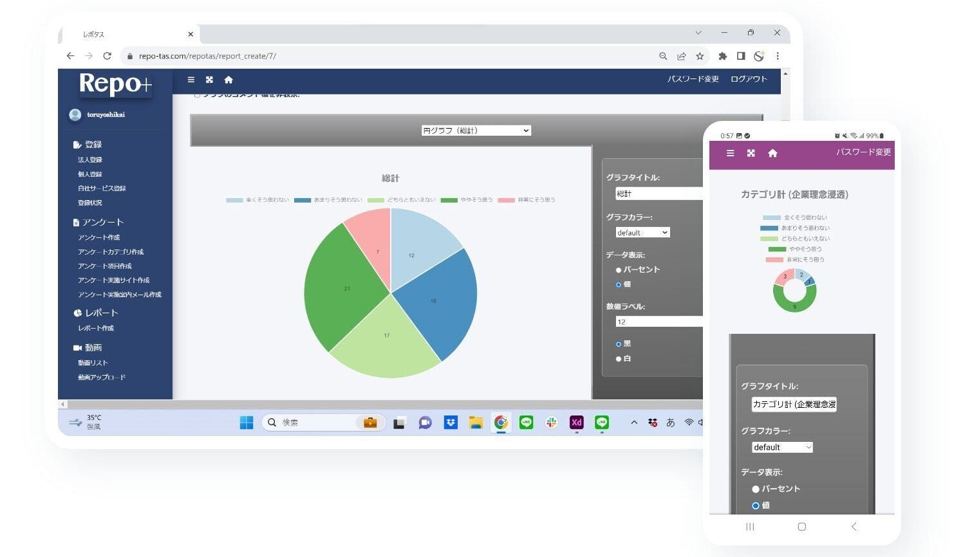Expand the desktop グラフカラー default dropdown
Screen dimensions: 972x557
click(x=642, y=233)
